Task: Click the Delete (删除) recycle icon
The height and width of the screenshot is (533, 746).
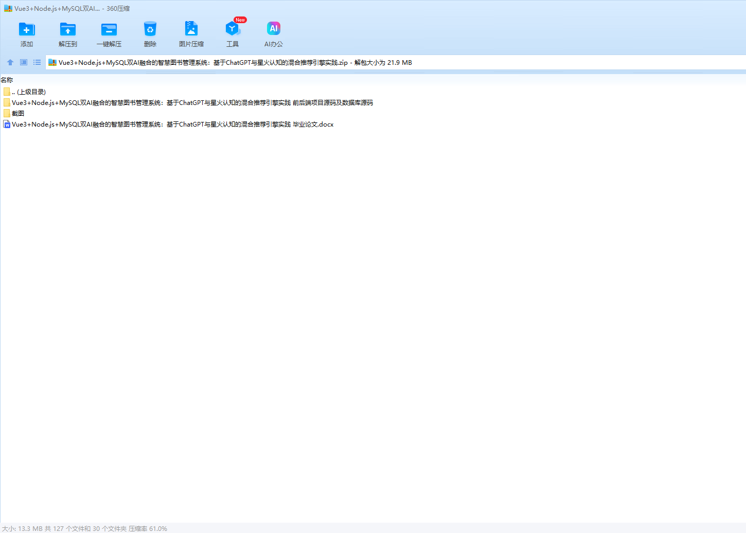Action: tap(150, 29)
